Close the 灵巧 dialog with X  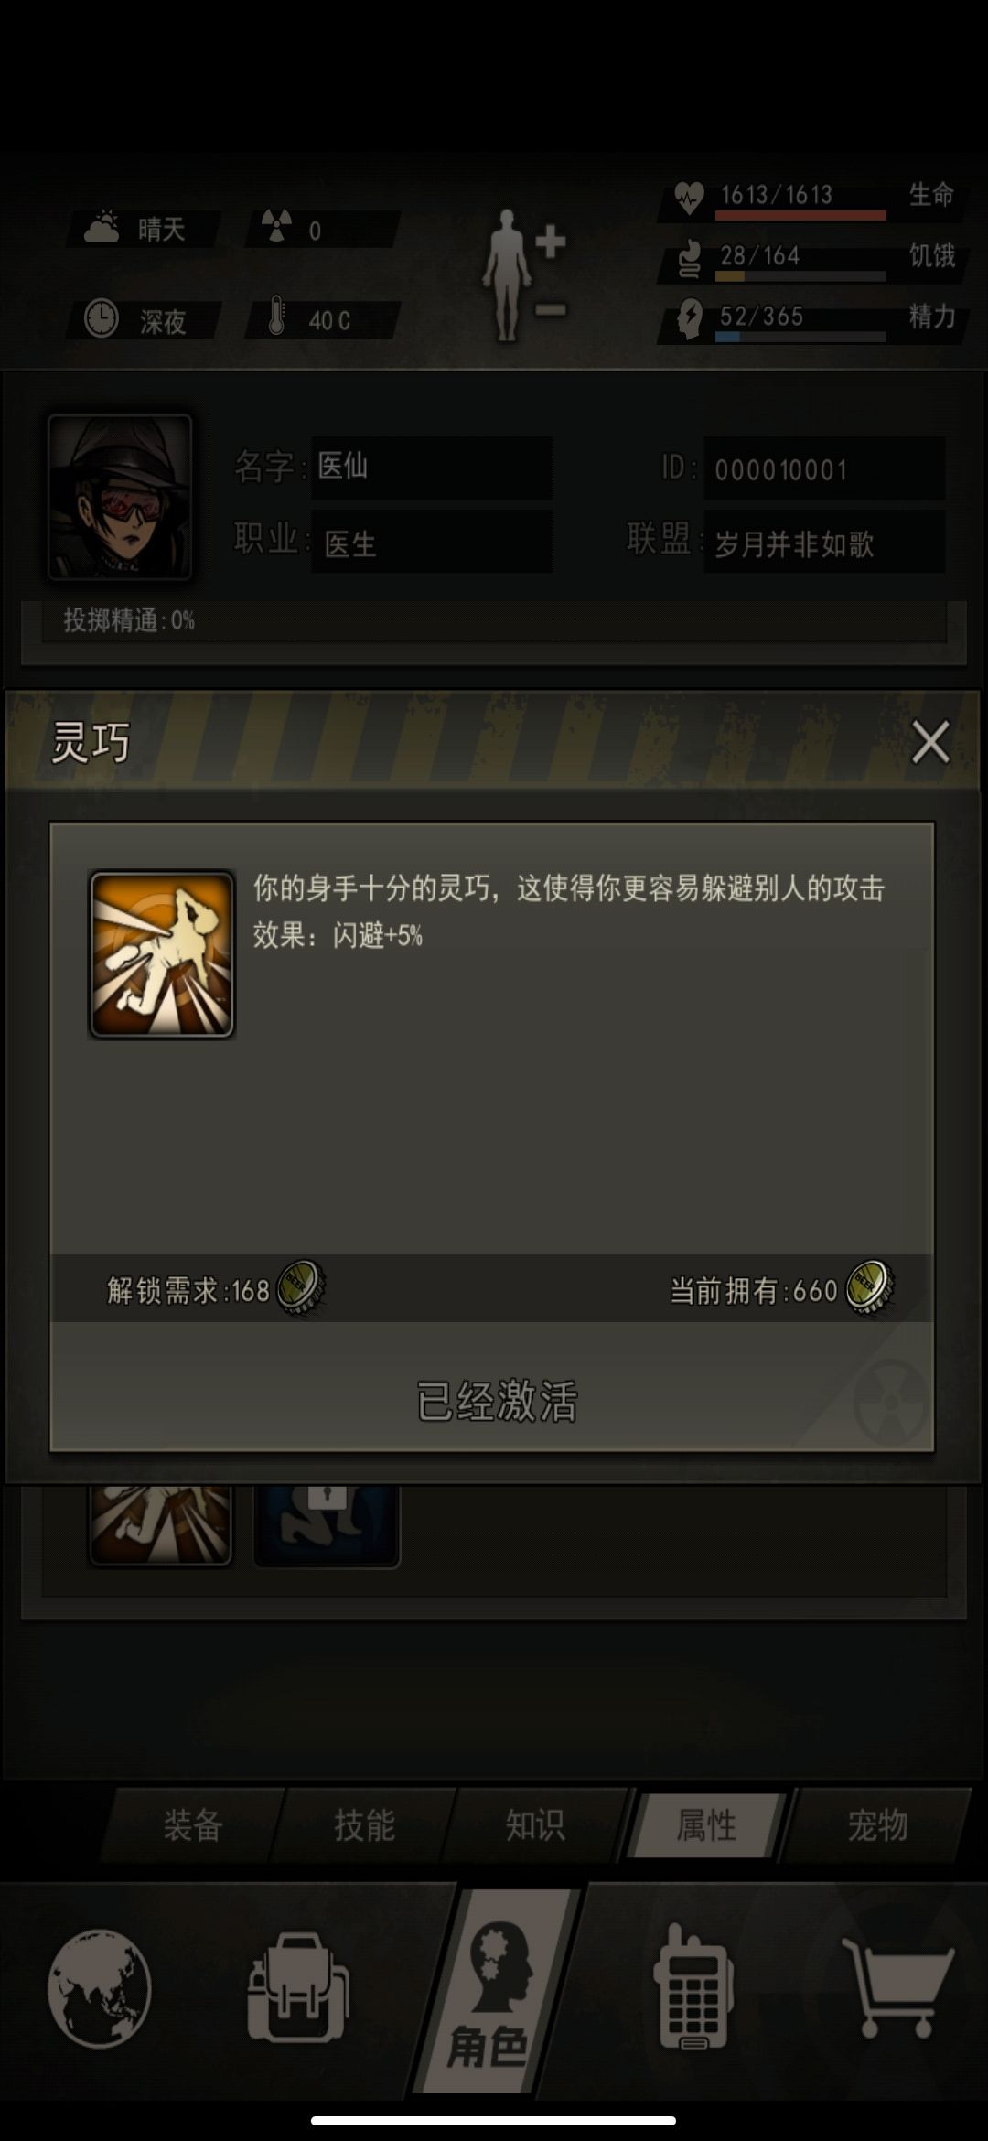tap(930, 742)
